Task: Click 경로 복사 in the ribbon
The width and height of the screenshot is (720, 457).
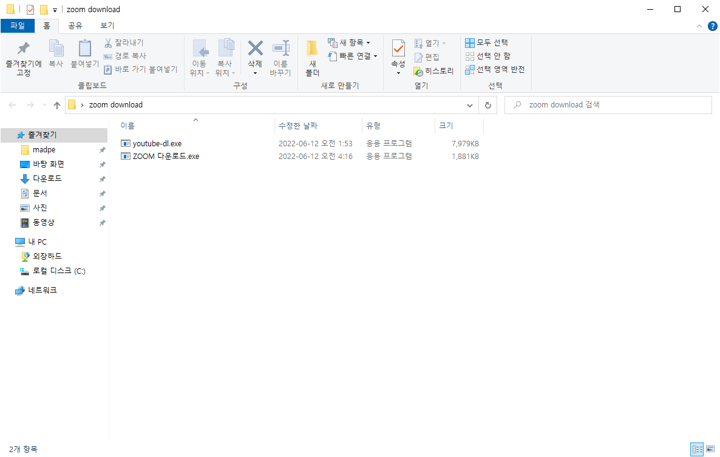Action: click(125, 56)
